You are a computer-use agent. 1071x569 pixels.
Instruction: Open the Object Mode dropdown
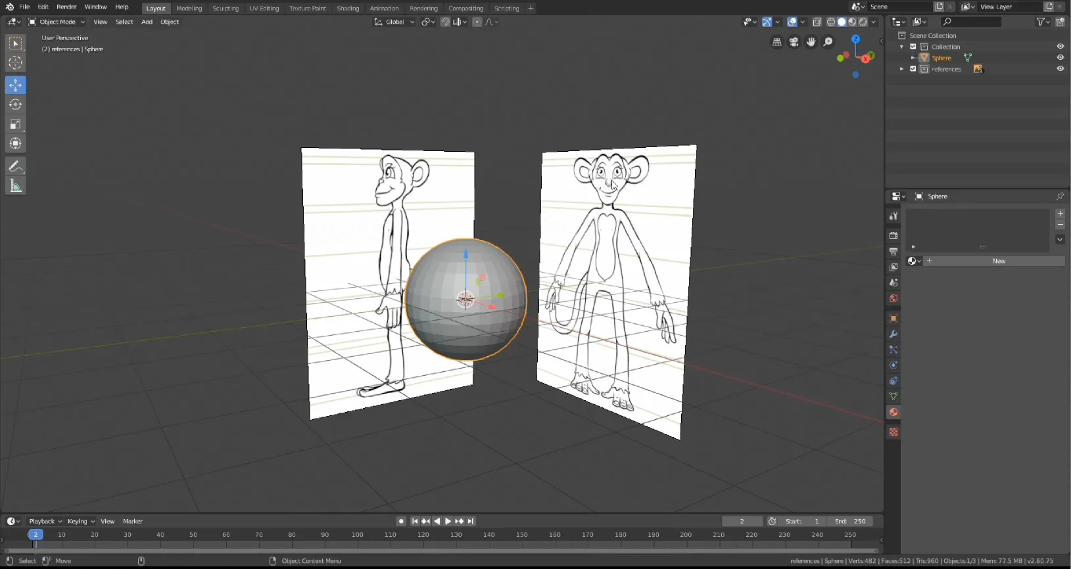tap(57, 22)
